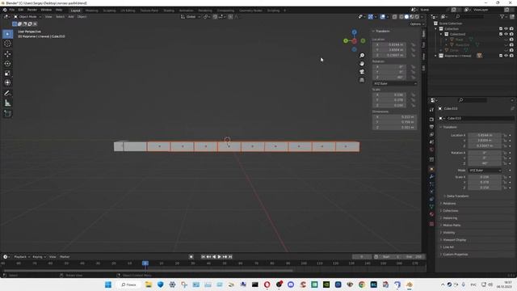Toggle X-ray mode in viewport header
Screen dimensions: 517x291
tap(394, 16)
